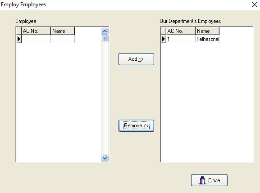
Task: Select AC No. cell containing 1
Action: point(181,39)
